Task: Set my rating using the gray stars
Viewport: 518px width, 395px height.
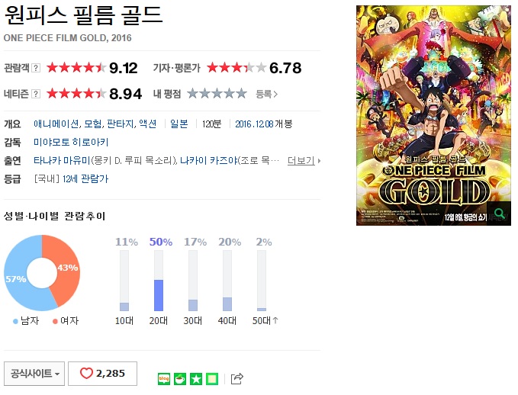Action: tap(217, 94)
